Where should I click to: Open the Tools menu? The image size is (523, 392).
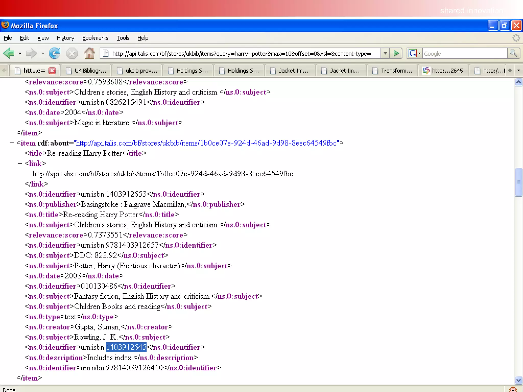pos(123,38)
